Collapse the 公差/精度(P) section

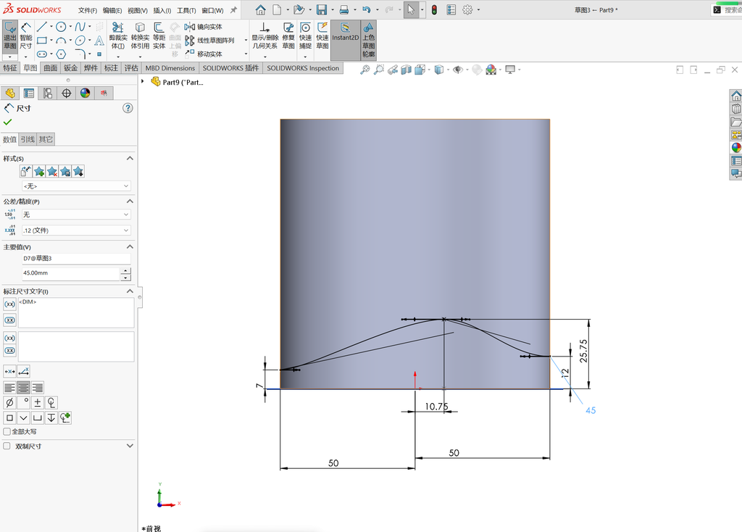[x=130, y=201]
